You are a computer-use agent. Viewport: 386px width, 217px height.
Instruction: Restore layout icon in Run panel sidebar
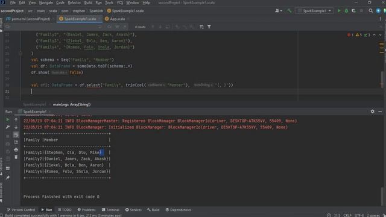tap(8, 168)
